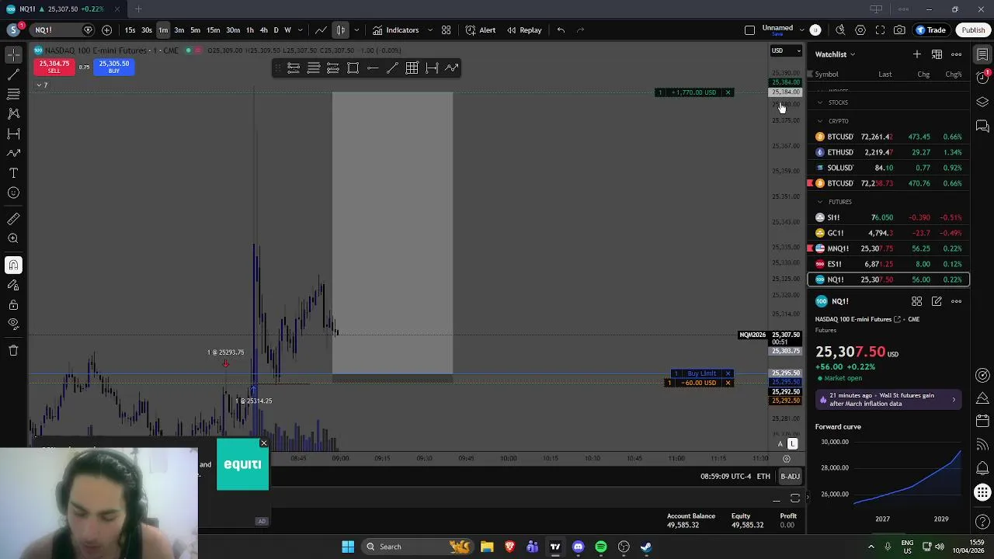Select the grid tool in favorites toolbar
This screenshot has height=559, width=994.
[412, 68]
